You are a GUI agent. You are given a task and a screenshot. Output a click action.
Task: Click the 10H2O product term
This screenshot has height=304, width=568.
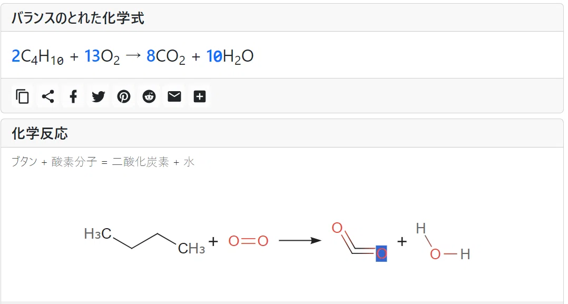[x=230, y=56]
